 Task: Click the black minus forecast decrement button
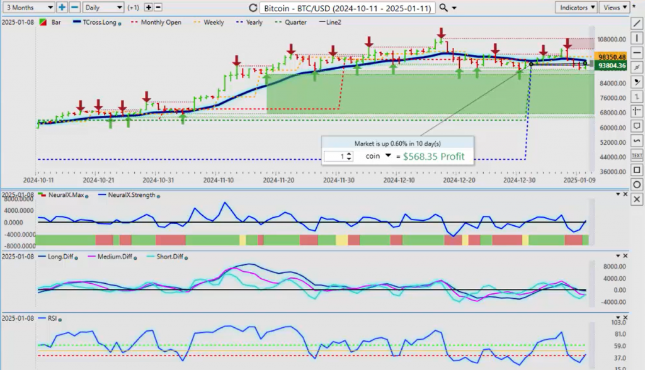(157, 8)
